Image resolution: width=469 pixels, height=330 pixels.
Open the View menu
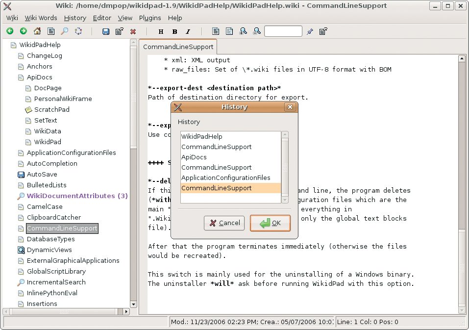pyautogui.click(x=125, y=18)
